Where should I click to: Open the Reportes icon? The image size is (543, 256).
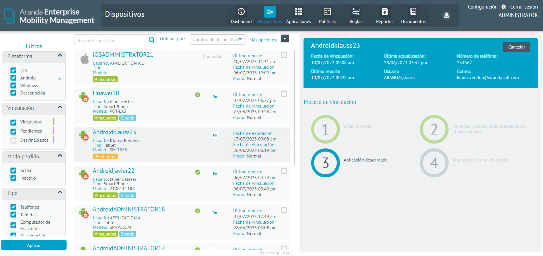coord(385,12)
